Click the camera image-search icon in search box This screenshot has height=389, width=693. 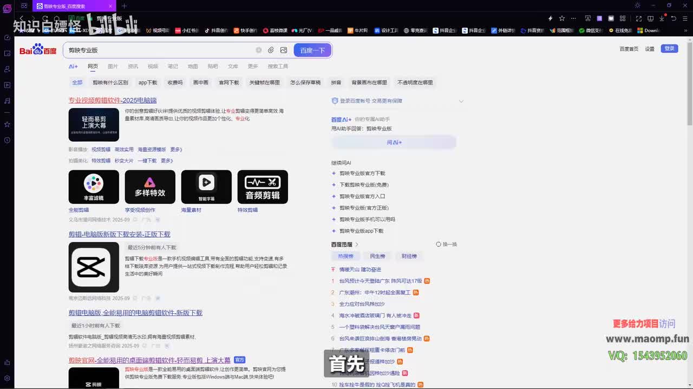click(284, 50)
